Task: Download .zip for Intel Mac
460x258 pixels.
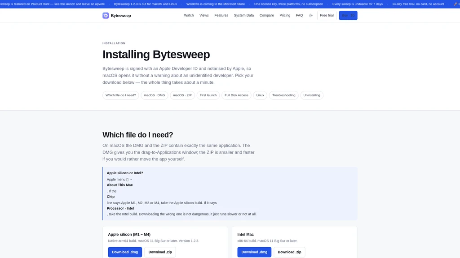Action: click(x=289, y=252)
